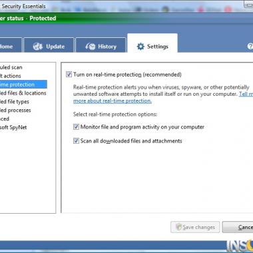Screen dimensions: 253x253
Task: Toggle Scan all downloaded files and attachments
Action: (x=76, y=140)
